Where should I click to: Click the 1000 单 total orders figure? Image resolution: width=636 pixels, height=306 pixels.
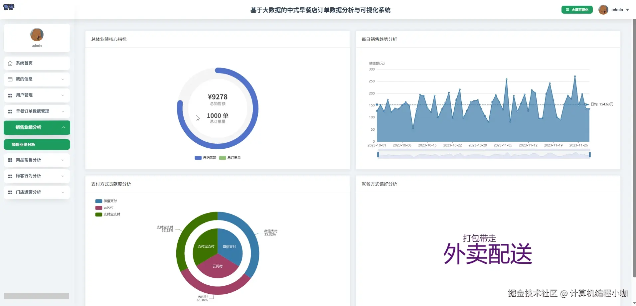click(218, 115)
